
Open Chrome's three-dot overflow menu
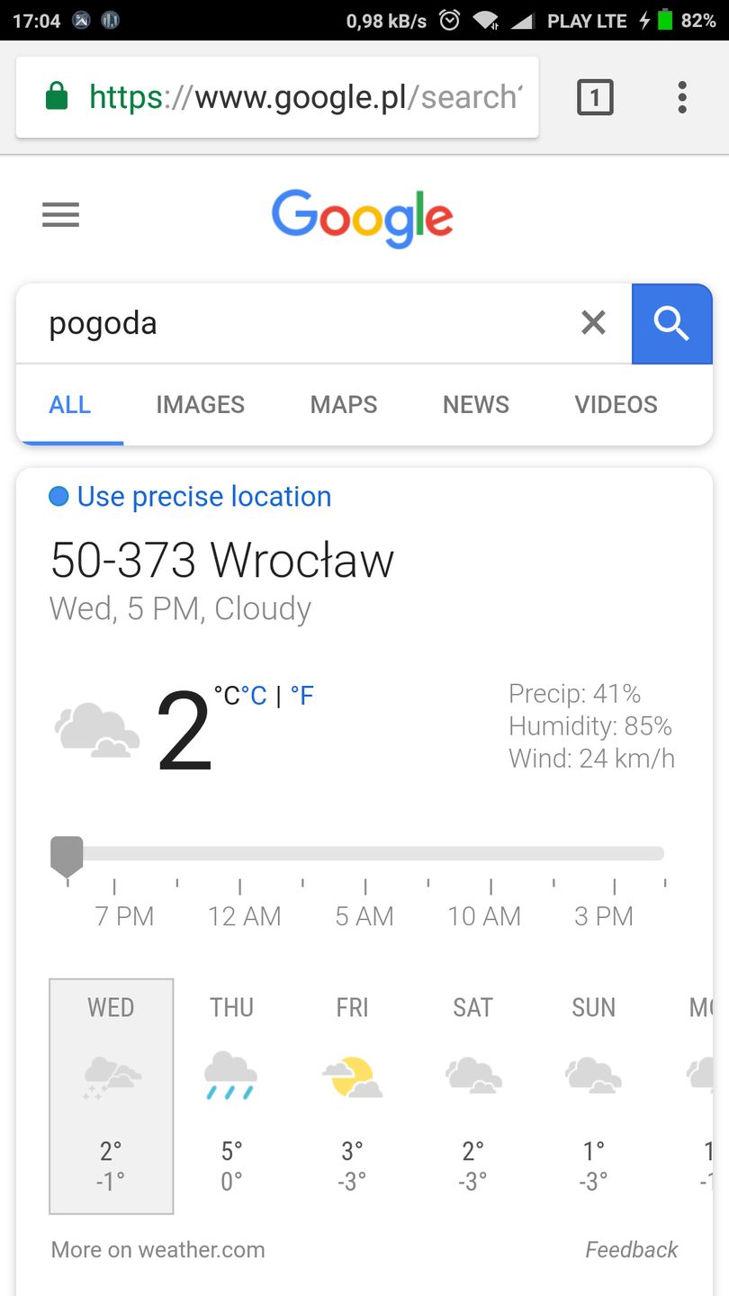(682, 97)
